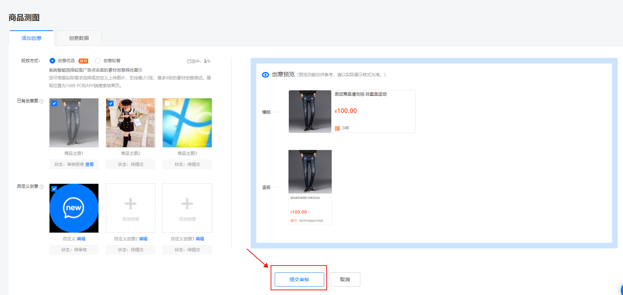The width and height of the screenshot is (623, 295).
Task: Click the 取消 button
Action: [x=345, y=279]
